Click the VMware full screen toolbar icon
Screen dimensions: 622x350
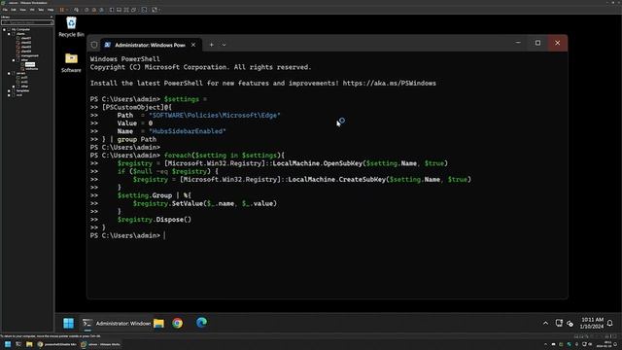126,10
